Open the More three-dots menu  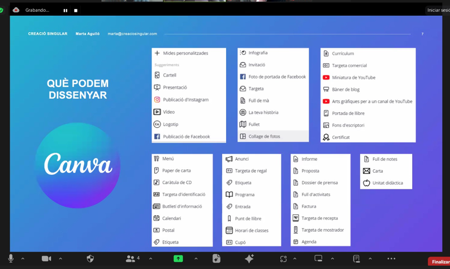click(x=391, y=259)
